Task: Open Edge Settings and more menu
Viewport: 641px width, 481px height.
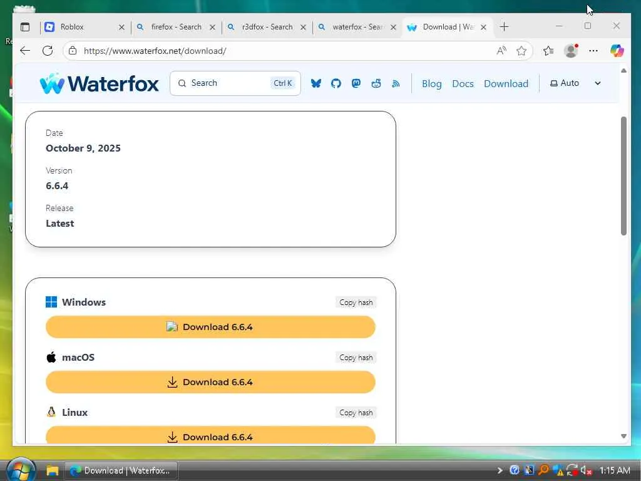Action: (x=593, y=51)
